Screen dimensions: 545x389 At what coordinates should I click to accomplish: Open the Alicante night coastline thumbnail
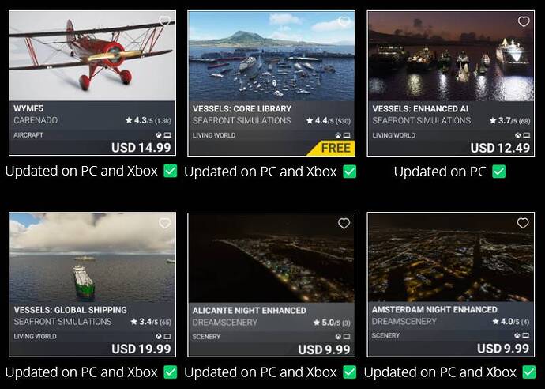(x=272, y=258)
